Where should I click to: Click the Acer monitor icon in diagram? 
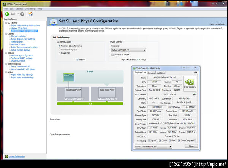[x=69, y=77]
